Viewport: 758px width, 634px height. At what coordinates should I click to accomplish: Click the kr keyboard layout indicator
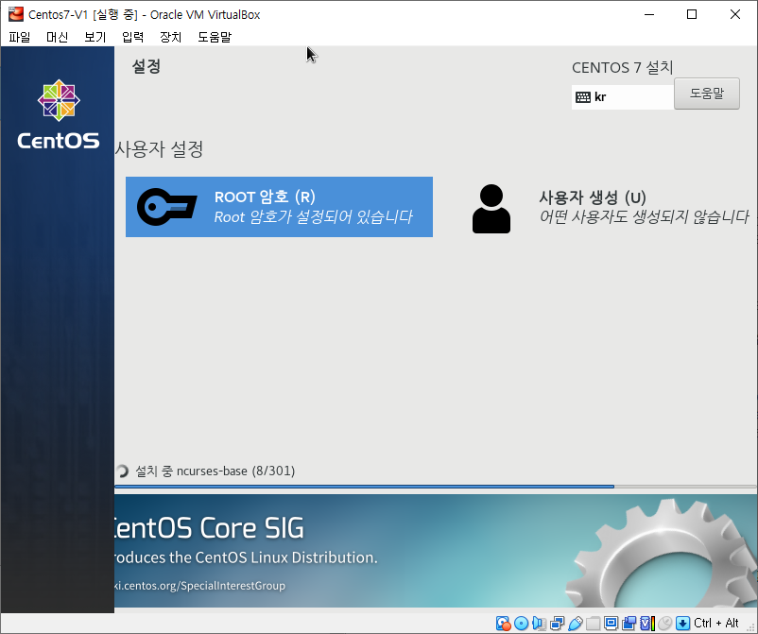pyautogui.click(x=623, y=97)
